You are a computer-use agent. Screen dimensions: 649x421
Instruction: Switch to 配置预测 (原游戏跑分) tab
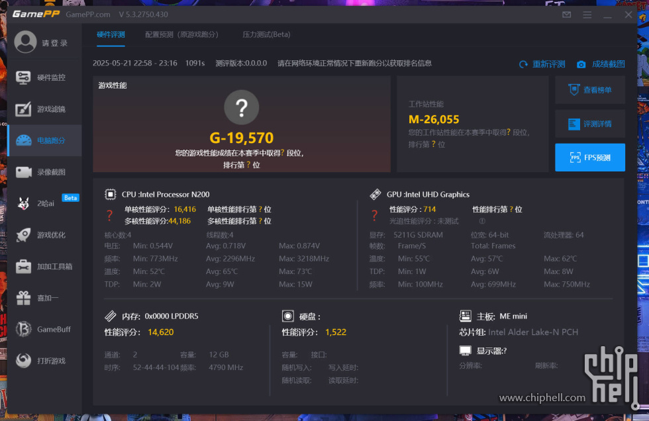pos(181,34)
